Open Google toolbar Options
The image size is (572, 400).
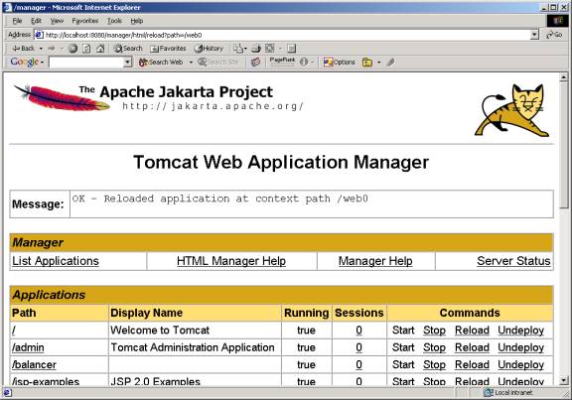[340, 62]
